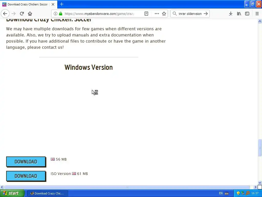Image resolution: width=262 pixels, height=197 pixels.
Task: Click the vertical scrollbar thumb
Action: point(260,147)
